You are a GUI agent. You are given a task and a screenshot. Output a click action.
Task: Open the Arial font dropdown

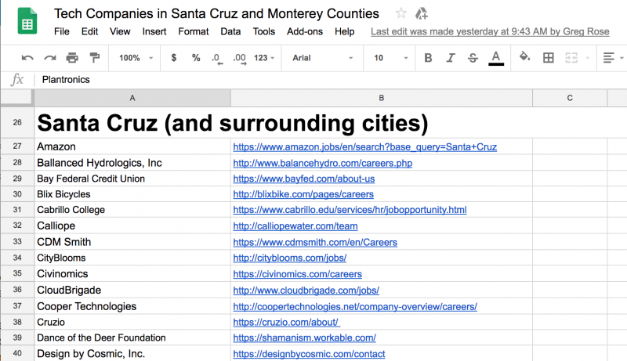coord(321,58)
